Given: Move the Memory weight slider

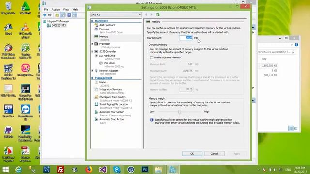Looking at the screenshot, I should click(x=180, y=112).
